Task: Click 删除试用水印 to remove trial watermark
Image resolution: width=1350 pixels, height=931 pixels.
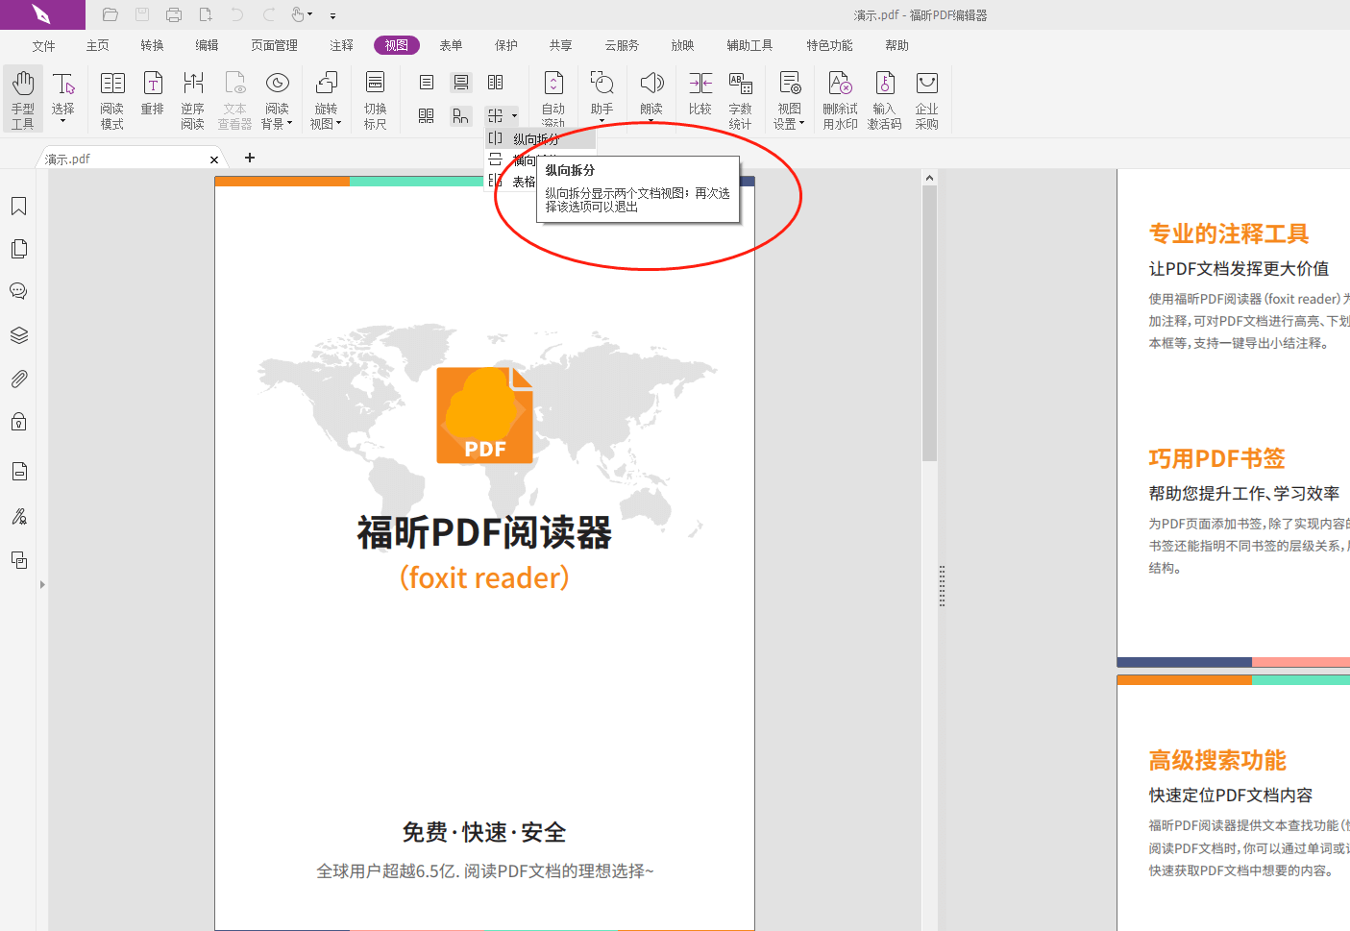Action: click(839, 96)
